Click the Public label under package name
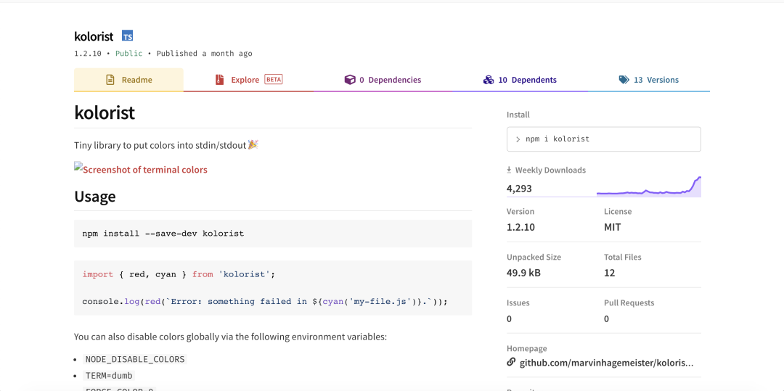Viewport: 784px width, 391px height. tap(129, 54)
